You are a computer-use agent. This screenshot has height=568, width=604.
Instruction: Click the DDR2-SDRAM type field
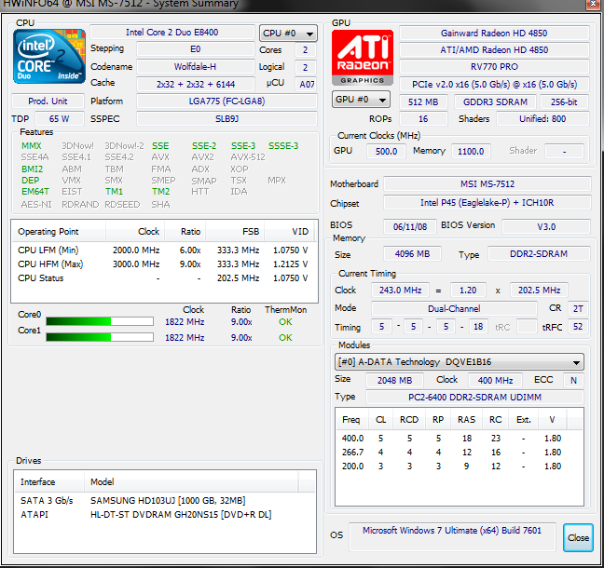pyautogui.click(x=539, y=254)
